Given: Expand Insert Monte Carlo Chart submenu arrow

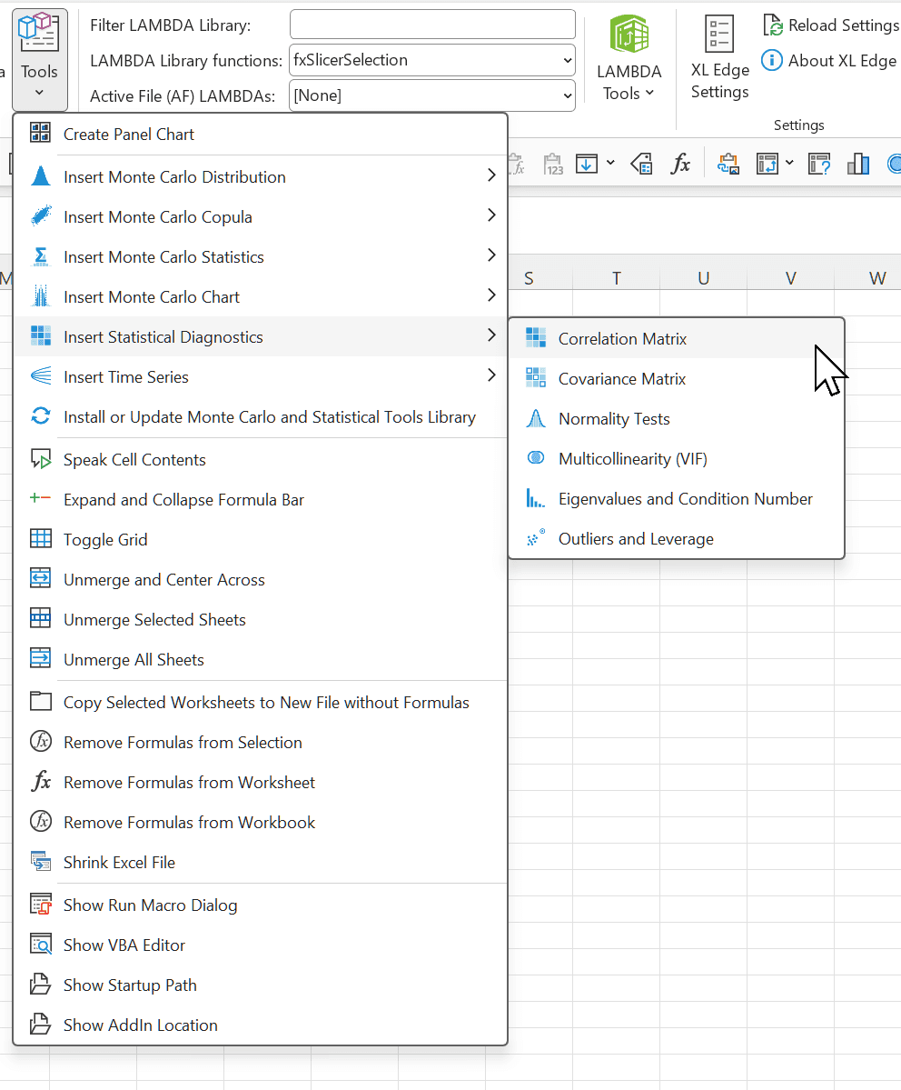Looking at the screenshot, I should (492, 295).
